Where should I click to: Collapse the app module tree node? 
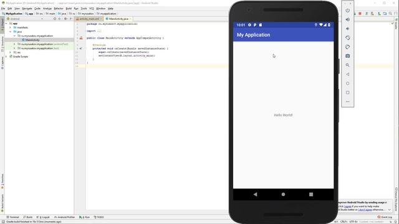tap(6, 24)
